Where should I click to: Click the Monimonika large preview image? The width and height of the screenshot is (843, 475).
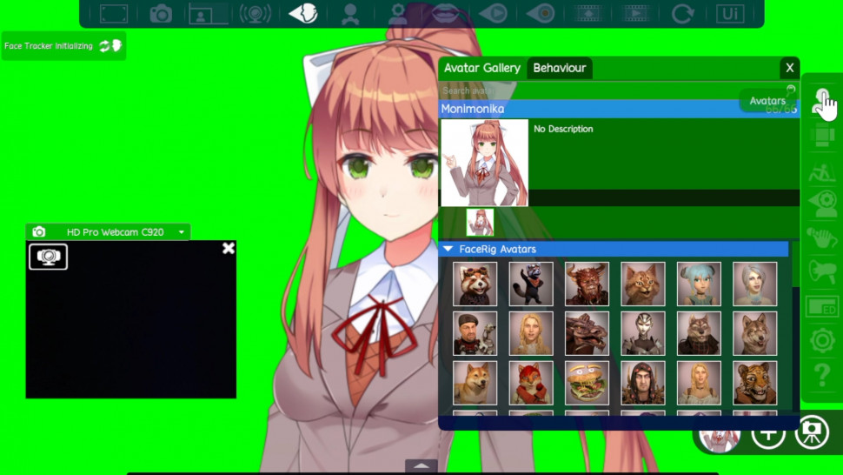pos(484,163)
